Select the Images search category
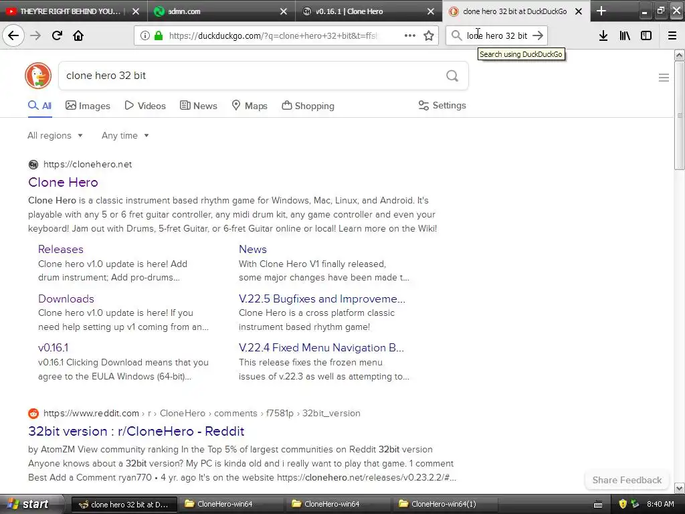The image size is (685, 514). pos(88,105)
